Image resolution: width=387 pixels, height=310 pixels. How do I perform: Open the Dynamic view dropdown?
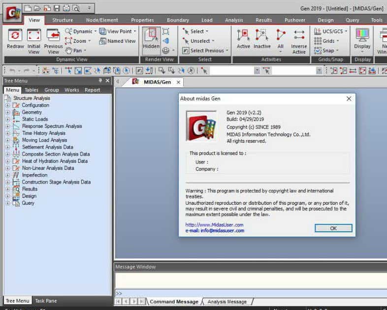pos(95,31)
